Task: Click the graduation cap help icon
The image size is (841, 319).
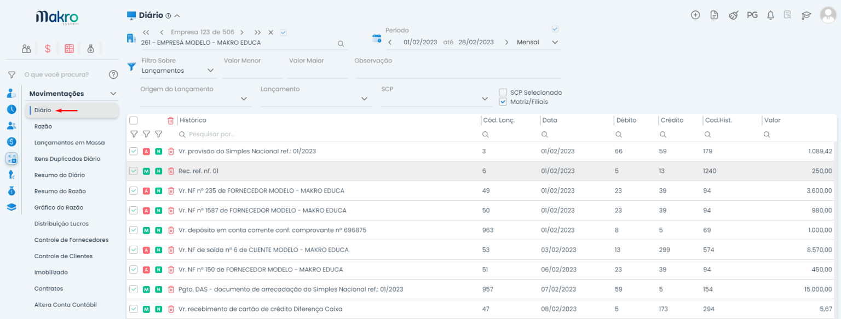Action: pyautogui.click(x=806, y=15)
